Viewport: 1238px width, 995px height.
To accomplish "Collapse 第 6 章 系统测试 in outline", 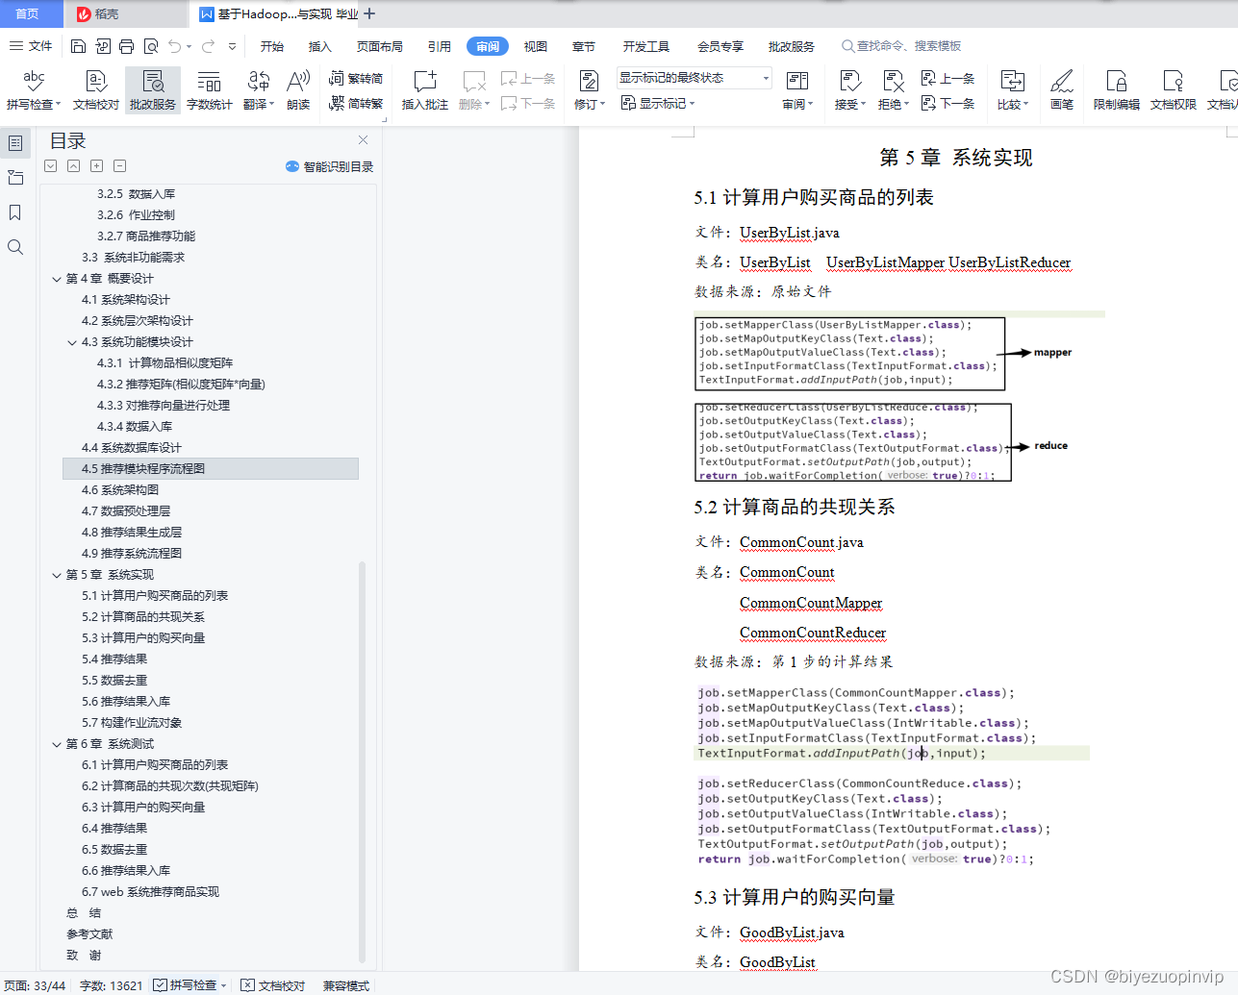I will pyautogui.click(x=57, y=744).
